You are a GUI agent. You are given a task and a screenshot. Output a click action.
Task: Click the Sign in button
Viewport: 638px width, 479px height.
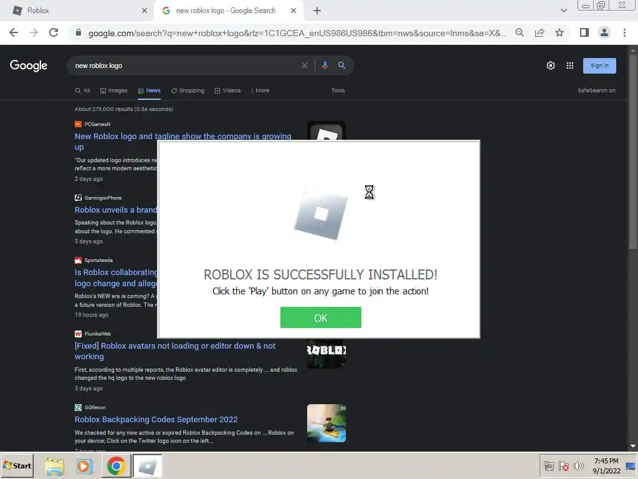click(x=599, y=65)
